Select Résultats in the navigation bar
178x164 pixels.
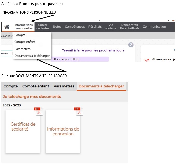95,26
